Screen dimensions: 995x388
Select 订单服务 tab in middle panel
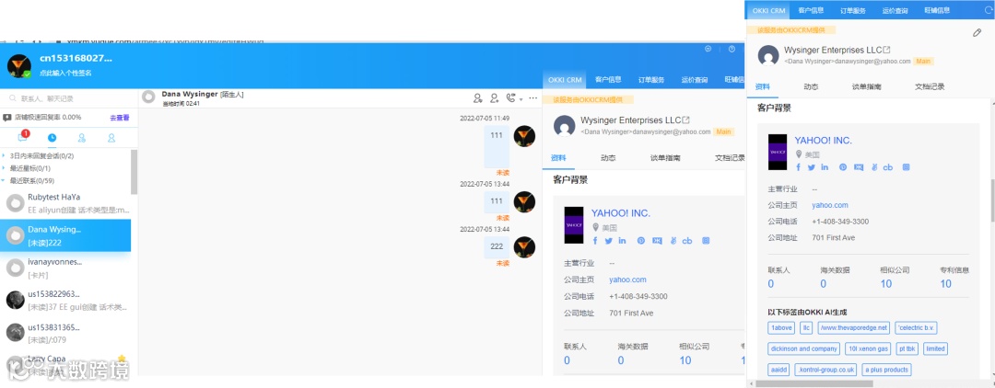[651, 80]
